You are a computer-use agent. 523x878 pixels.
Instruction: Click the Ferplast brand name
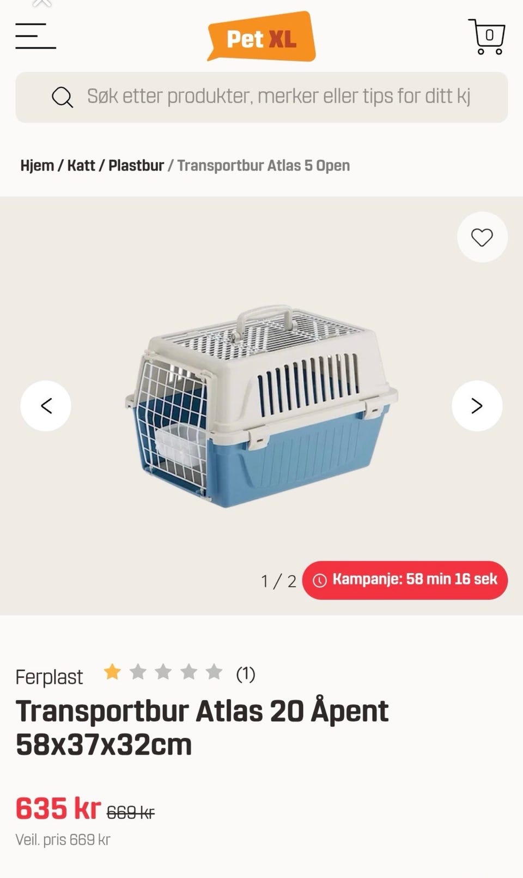(49, 677)
